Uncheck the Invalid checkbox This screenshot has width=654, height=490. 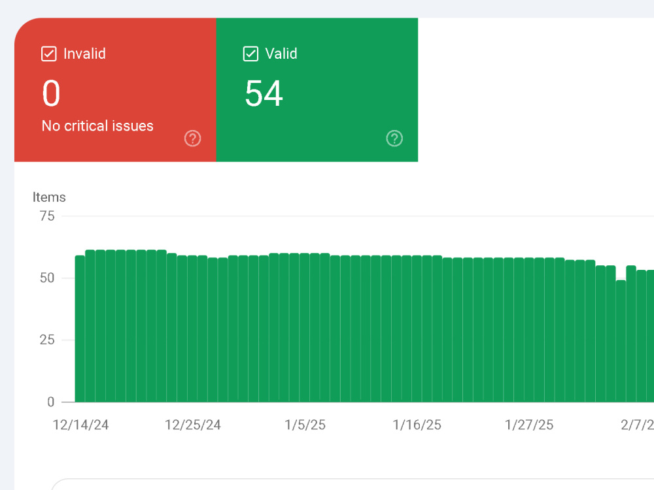[x=49, y=54]
